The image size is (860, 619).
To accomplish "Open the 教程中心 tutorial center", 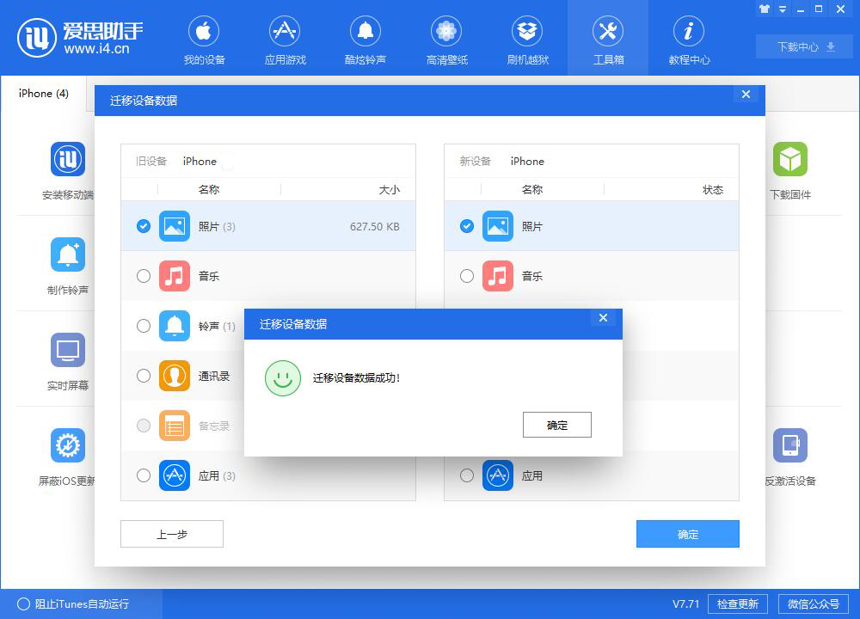I will click(689, 38).
